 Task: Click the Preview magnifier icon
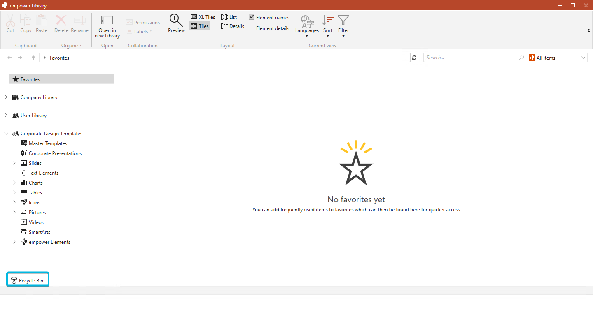tap(176, 20)
